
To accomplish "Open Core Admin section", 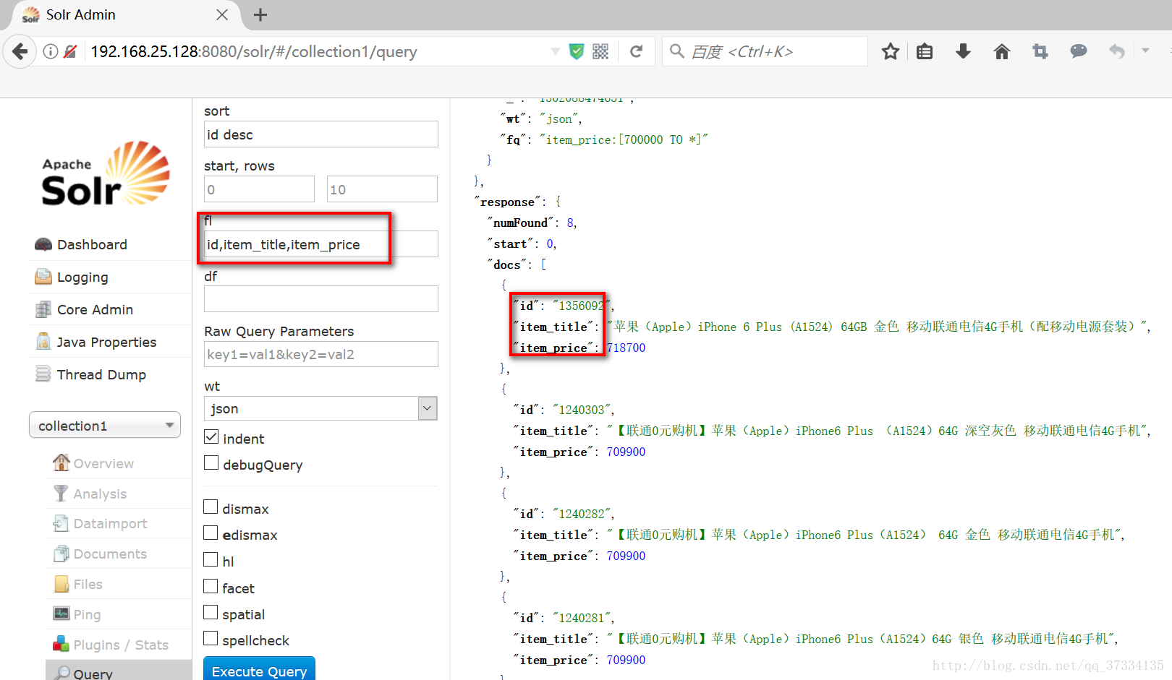I will [x=95, y=309].
